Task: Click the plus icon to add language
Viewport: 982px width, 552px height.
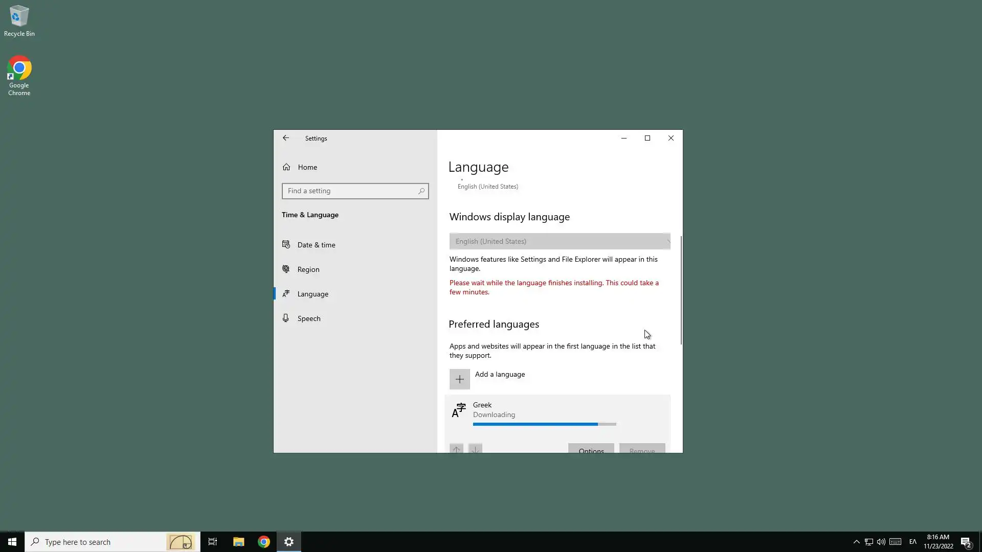Action: click(459, 379)
